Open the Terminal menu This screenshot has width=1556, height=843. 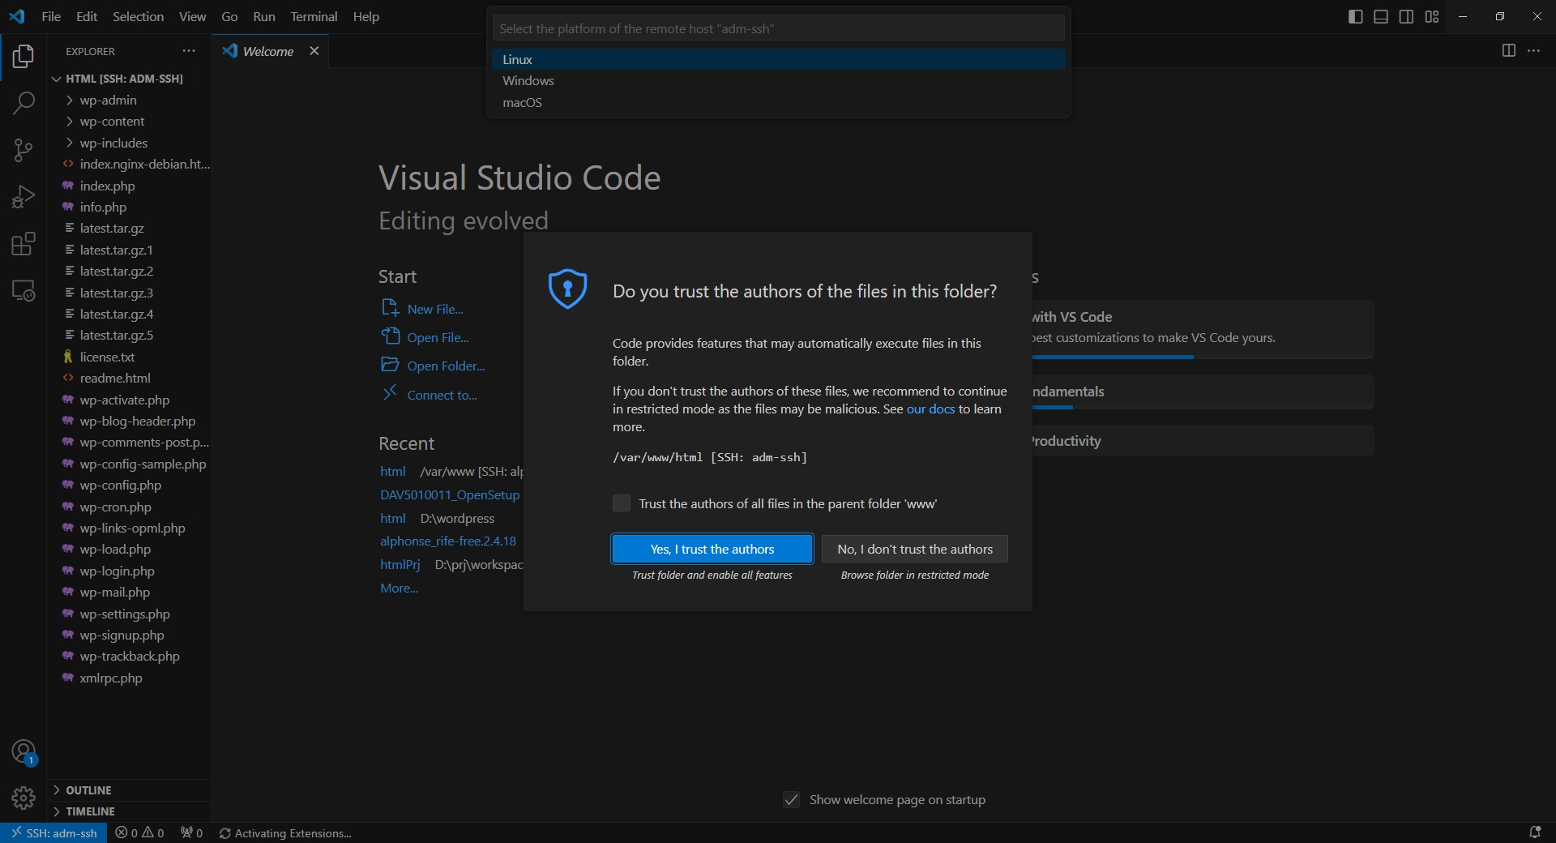(314, 16)
